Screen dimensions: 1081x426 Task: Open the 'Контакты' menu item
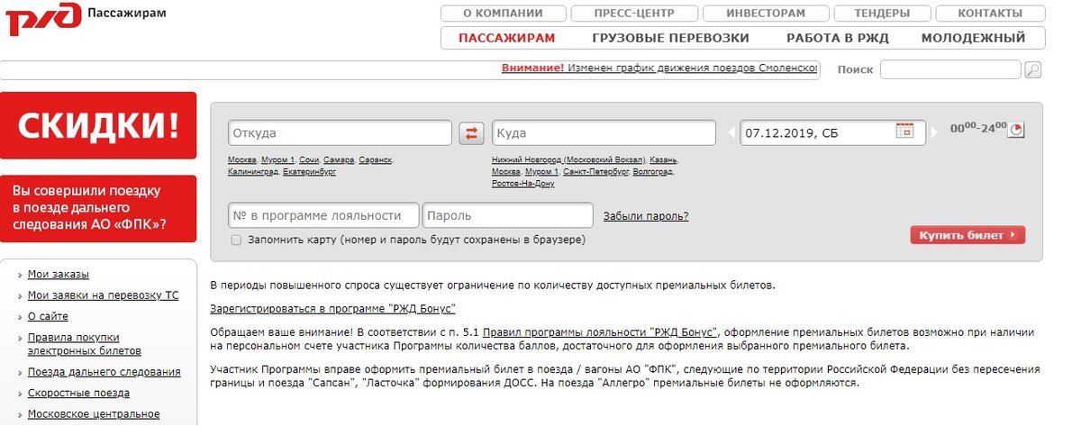click(990, 14)
